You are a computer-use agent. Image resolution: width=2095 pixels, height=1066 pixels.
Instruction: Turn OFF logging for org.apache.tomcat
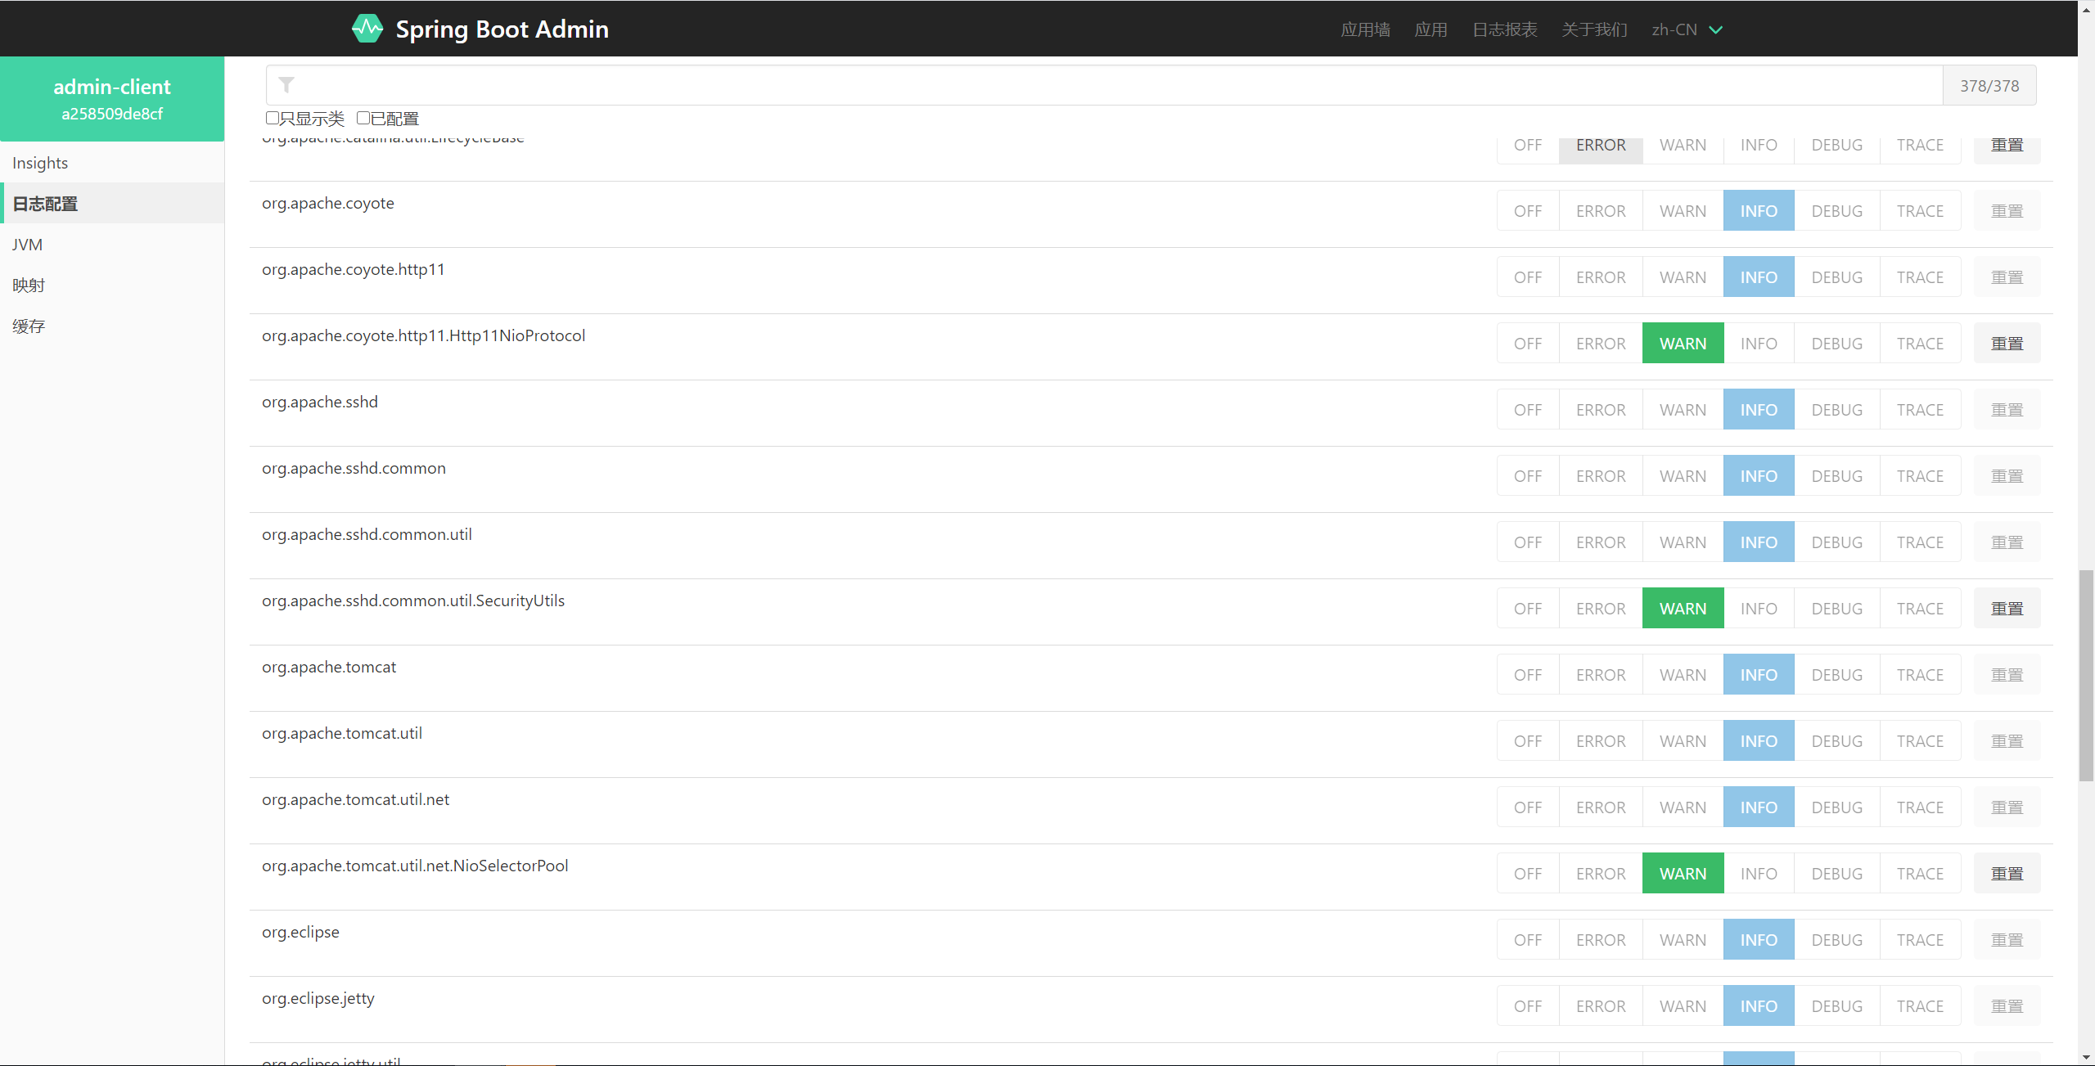(x=1527, y=675)
